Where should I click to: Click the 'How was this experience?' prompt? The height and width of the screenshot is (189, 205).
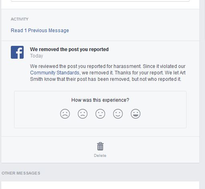100,100
